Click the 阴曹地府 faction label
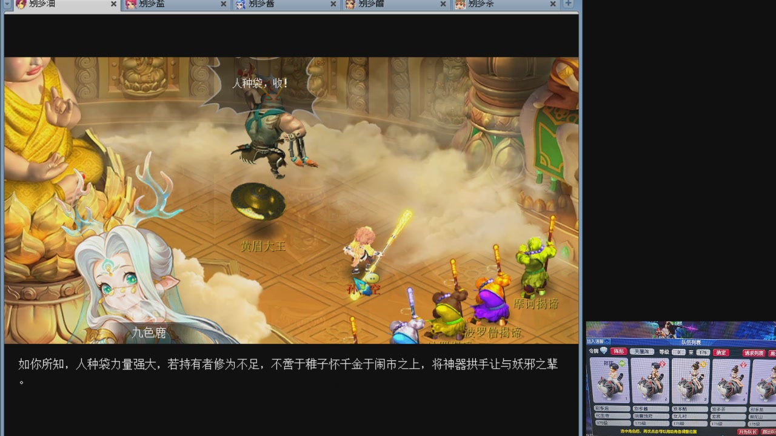776x436 pixels. coord(652,416)
